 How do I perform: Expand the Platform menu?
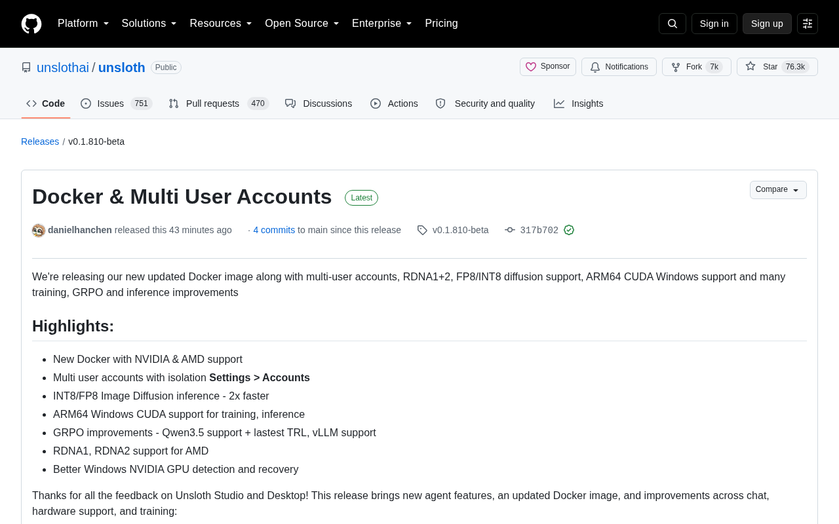click(x=83, y=24)
